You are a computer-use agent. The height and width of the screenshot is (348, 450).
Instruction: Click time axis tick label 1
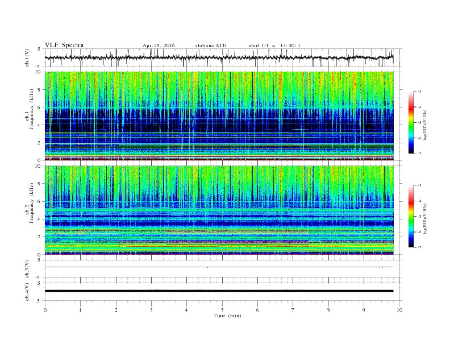point(80,310)
